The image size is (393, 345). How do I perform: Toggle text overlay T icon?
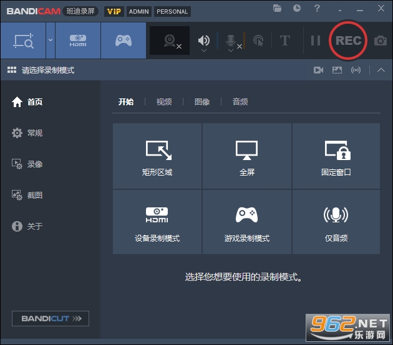point(285,40)
